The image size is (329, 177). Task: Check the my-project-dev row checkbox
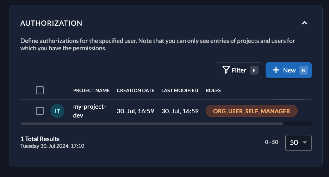click(x=40, y=111)
